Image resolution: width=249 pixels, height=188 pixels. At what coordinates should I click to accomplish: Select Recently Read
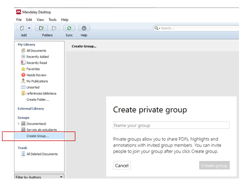(36, 63)
